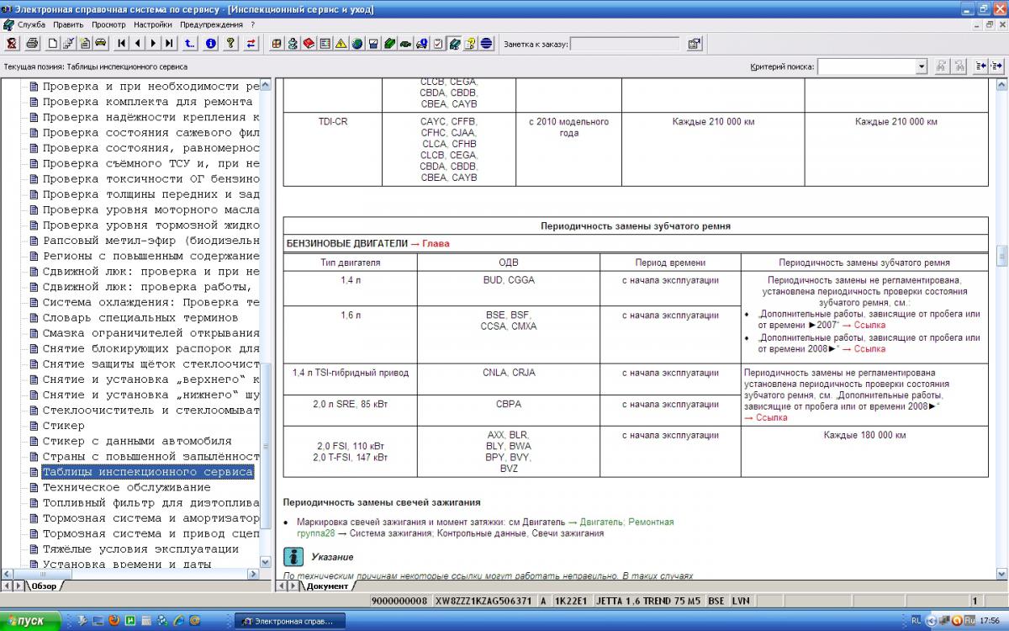This screenshot has height=631, width=1009.
Task: Click the blue 't..' toolbar icon
Action: (189, 44)
